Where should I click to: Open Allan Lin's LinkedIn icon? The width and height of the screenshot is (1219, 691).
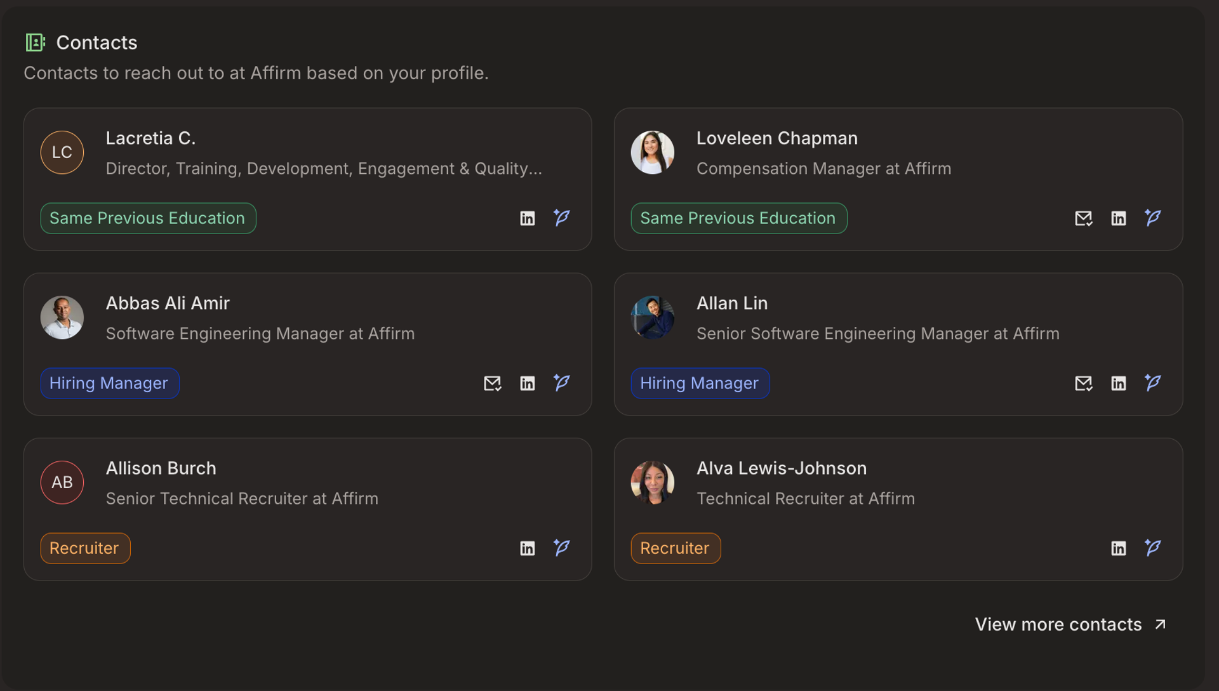click(x=1118, y=383)
